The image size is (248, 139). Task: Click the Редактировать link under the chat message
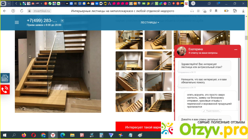211,111
